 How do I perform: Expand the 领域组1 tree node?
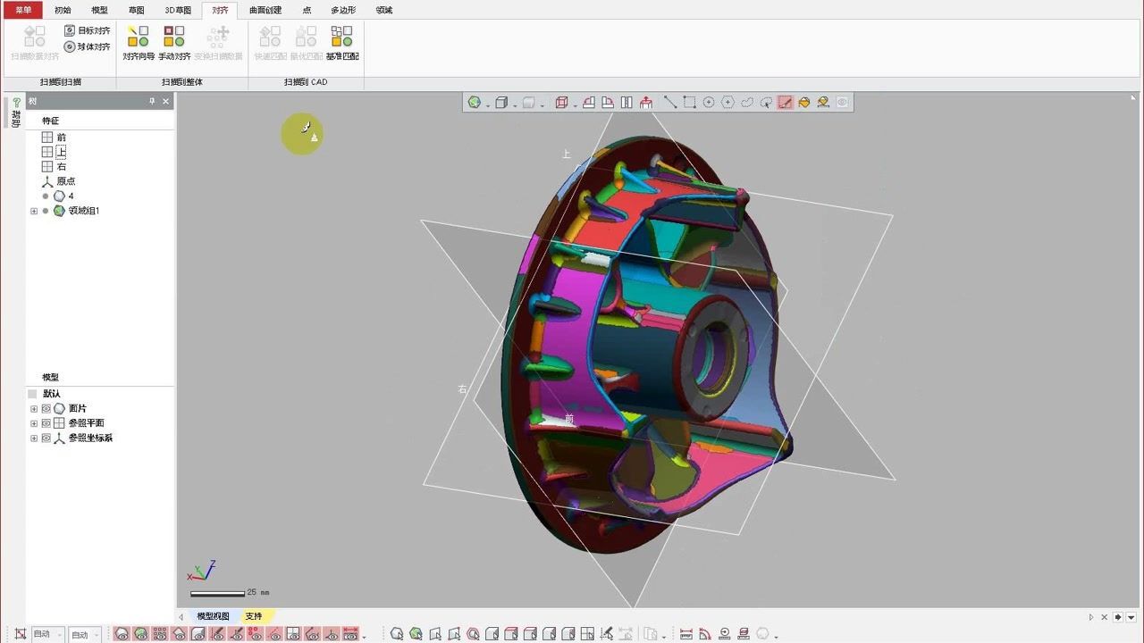[33, 211]
